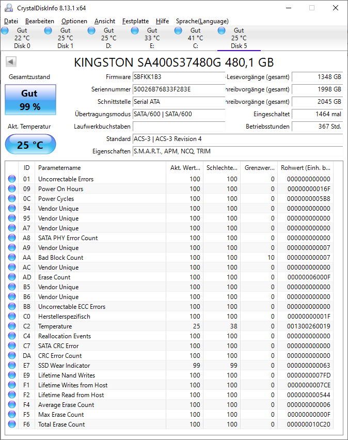Click the blue health orb of Disk 0

pyautogui.click(x=5, y=30)
